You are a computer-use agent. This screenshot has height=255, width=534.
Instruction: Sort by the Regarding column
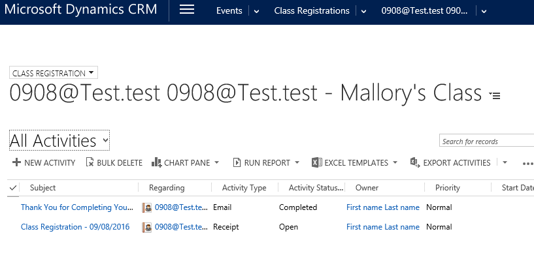(x=167, y=188)
